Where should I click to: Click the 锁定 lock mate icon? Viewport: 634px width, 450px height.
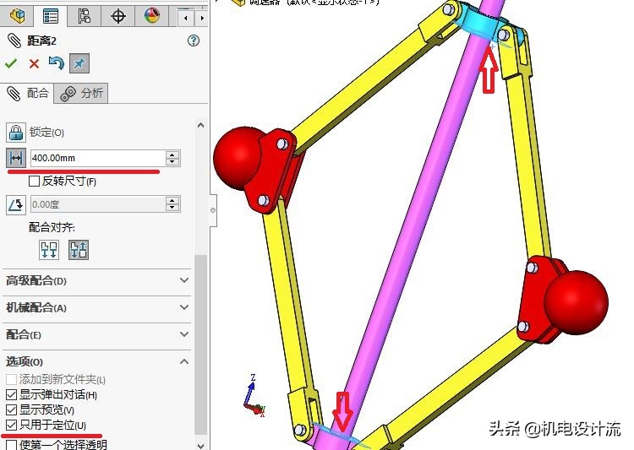16,133
